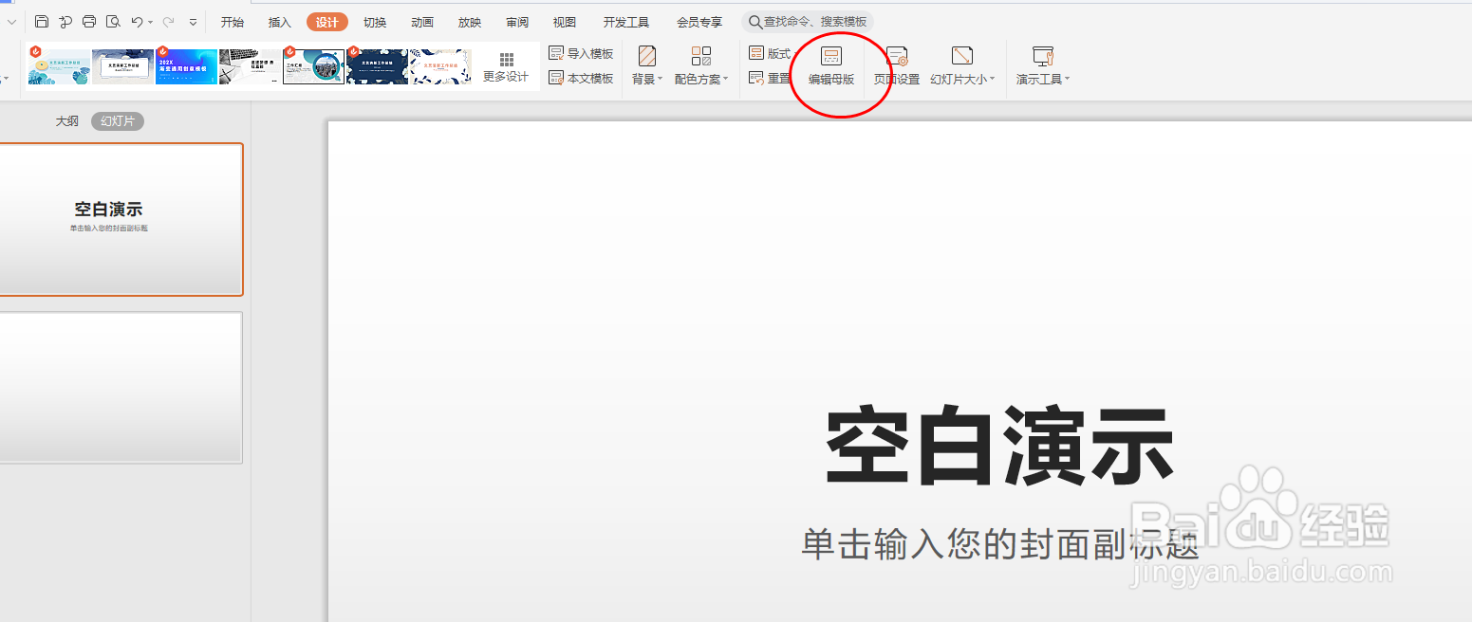This screenshot has width=1472, height=622.
Task: Apply the 202X blue gradient template
Action: [187, 67]
